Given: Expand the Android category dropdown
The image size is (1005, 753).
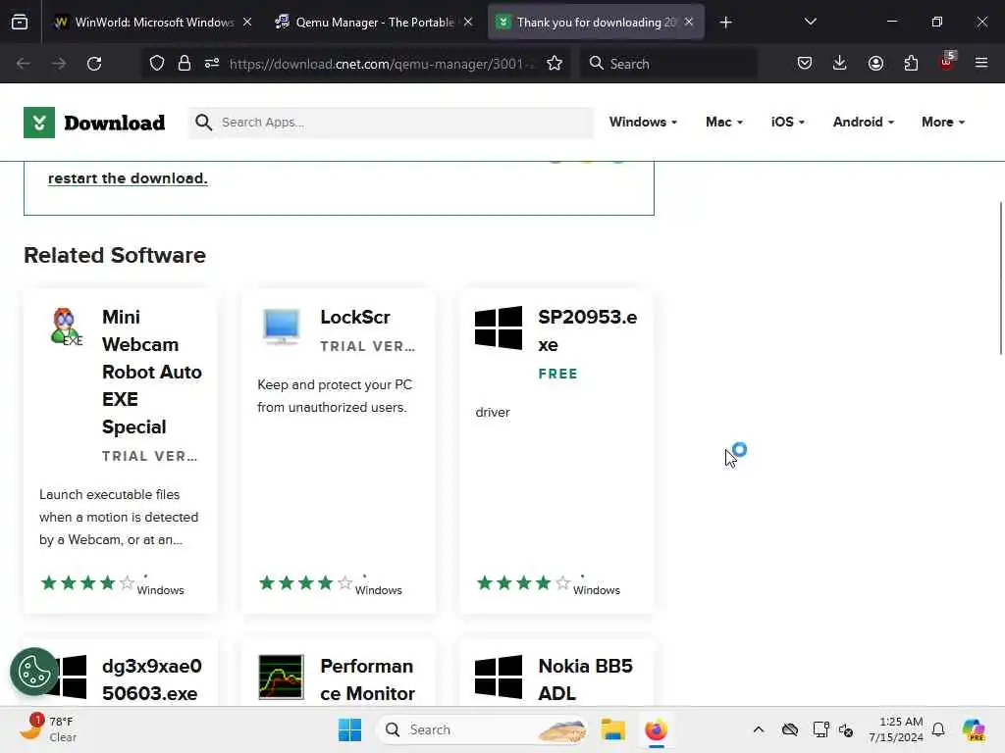Looking at the screenshot, I should tap(864, 122).
